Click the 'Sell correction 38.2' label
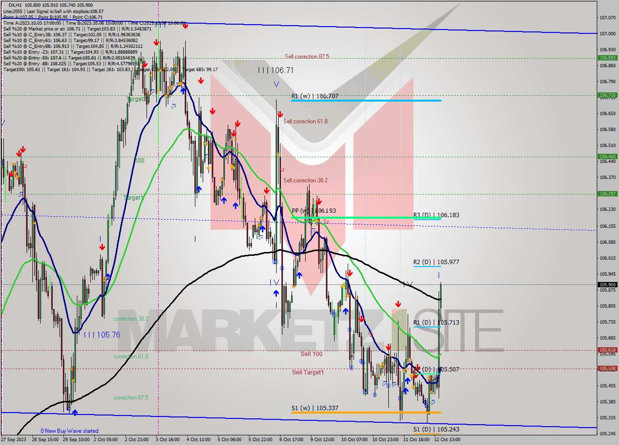Viewport: 619px width, 445px height. click(305, 180)
